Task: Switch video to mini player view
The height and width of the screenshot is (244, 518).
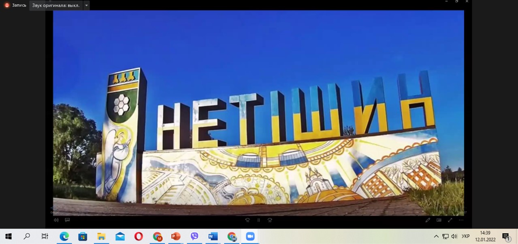Action: click(x=439, y=220)
